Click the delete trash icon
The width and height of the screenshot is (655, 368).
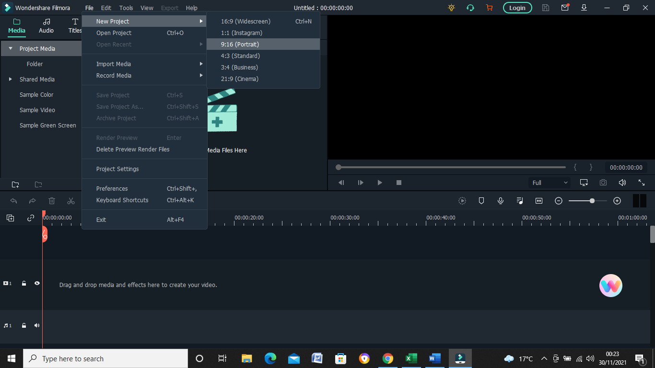tap(52, 201)
